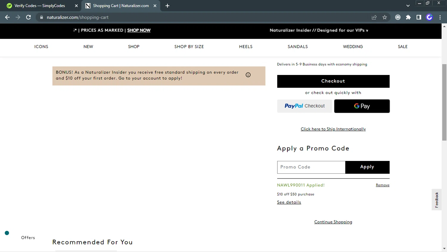Pay with Google Pay button
This screenshot has width=447, height=252.
[x=362, y=106]
